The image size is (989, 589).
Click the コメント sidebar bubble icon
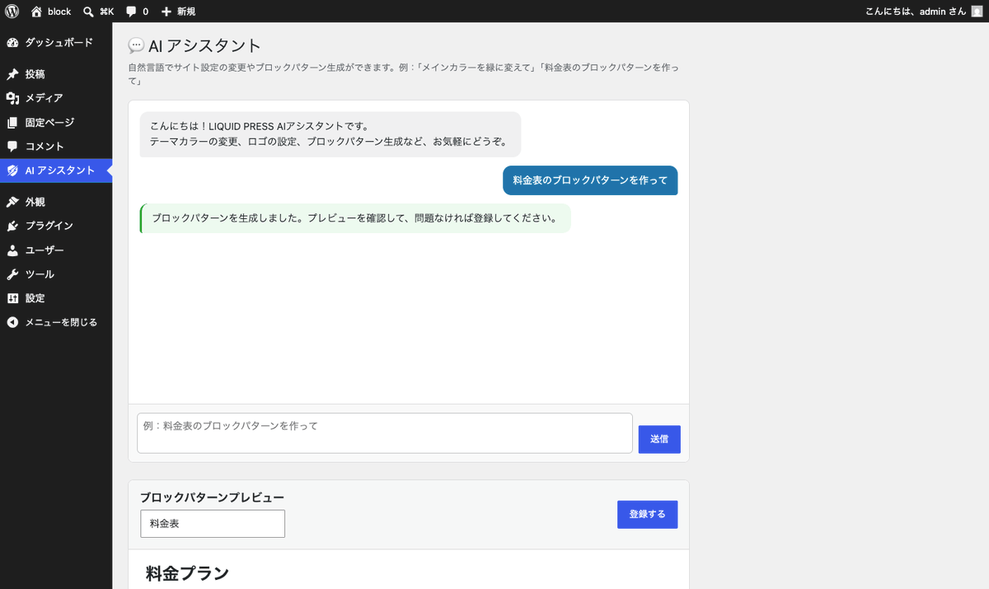click(x=12, y=147)
